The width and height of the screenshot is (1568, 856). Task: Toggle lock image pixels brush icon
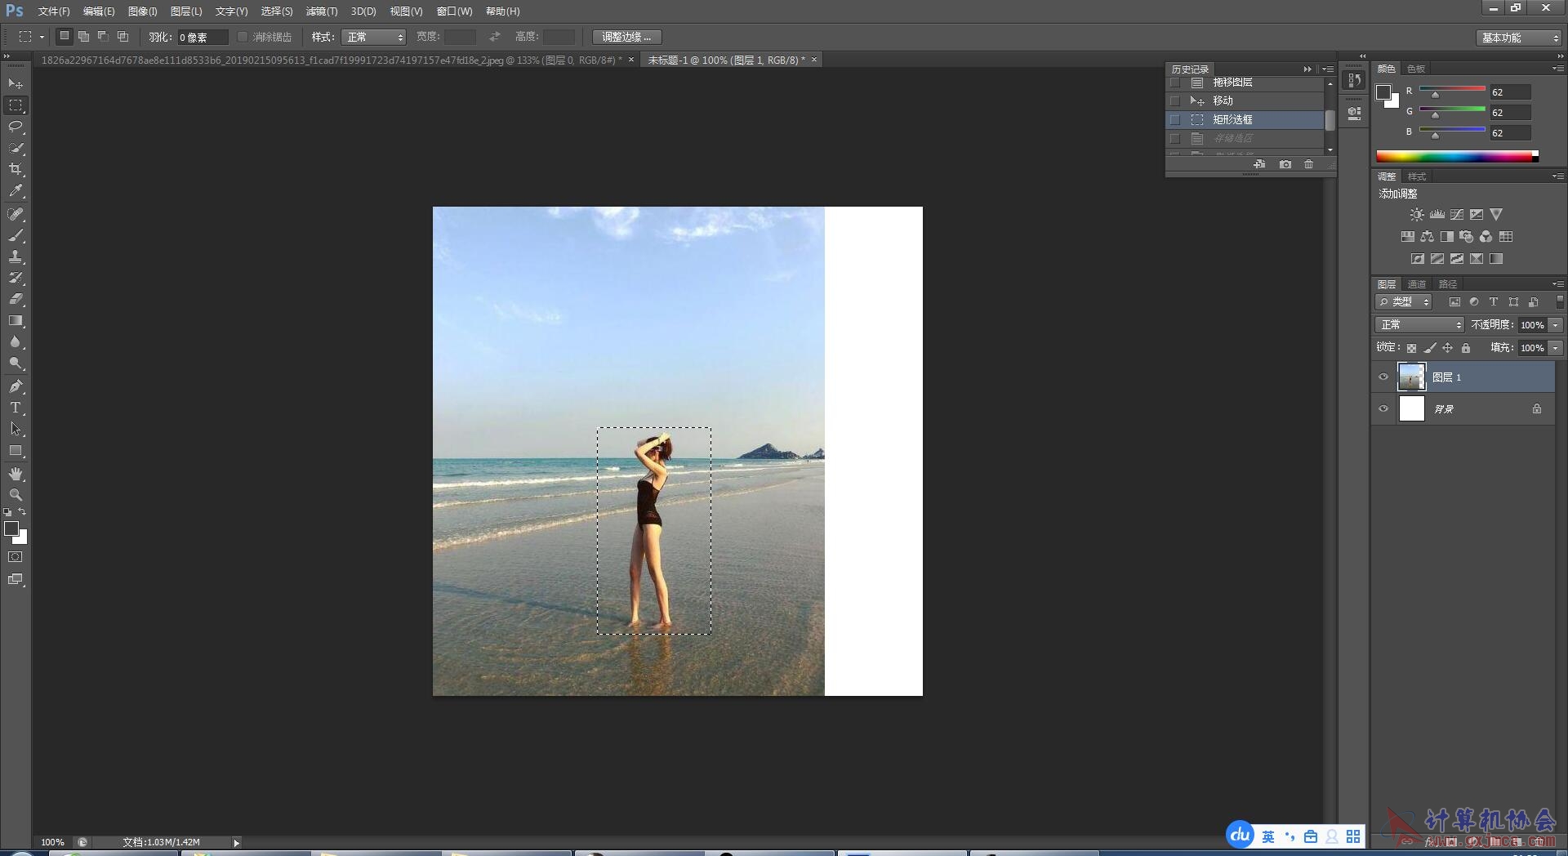[x=1429, y=348]
